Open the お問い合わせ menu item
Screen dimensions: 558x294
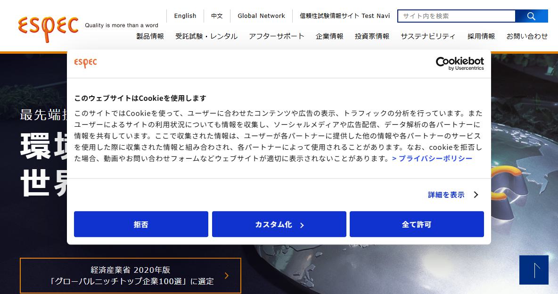(527, 36)
